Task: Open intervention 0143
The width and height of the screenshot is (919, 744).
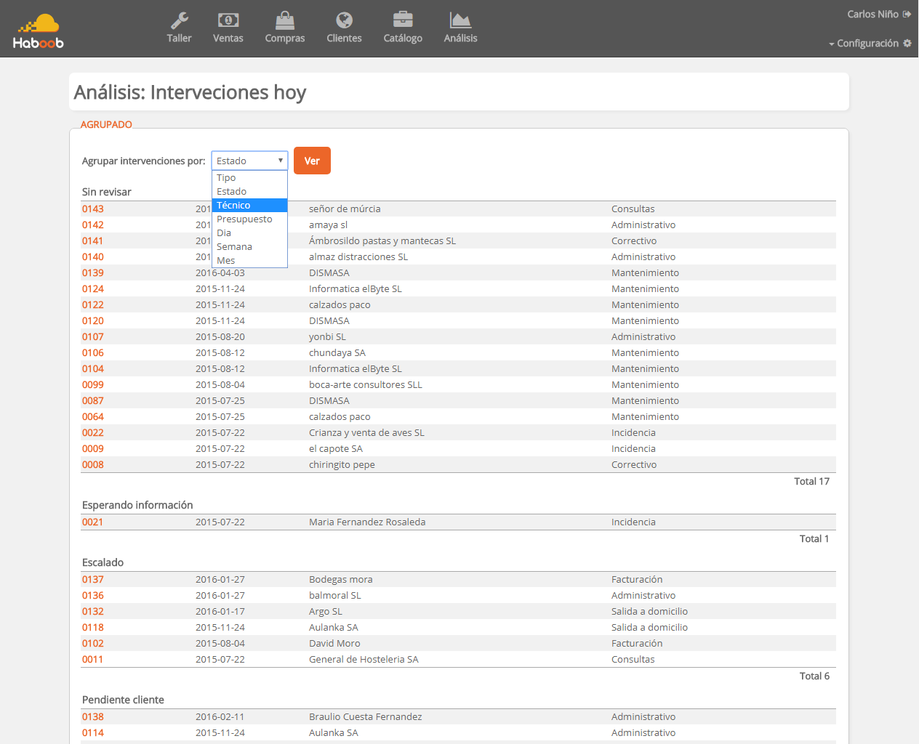Action: click(x=93, y=209)
